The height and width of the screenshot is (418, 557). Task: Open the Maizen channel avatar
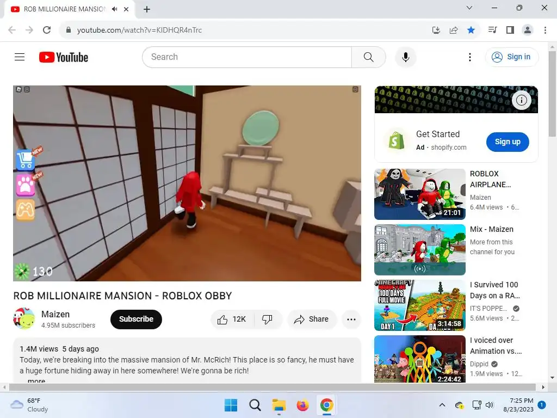(24, 318)
